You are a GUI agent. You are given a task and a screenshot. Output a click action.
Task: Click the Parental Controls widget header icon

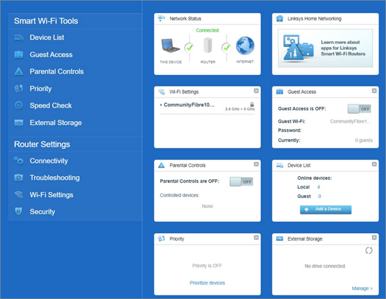coord(161,165)
